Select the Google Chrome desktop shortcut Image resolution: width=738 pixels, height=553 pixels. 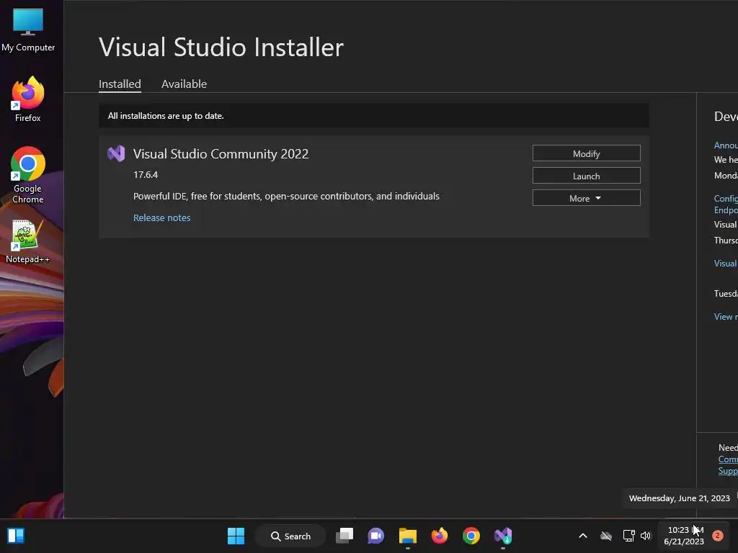click(28, 175)
